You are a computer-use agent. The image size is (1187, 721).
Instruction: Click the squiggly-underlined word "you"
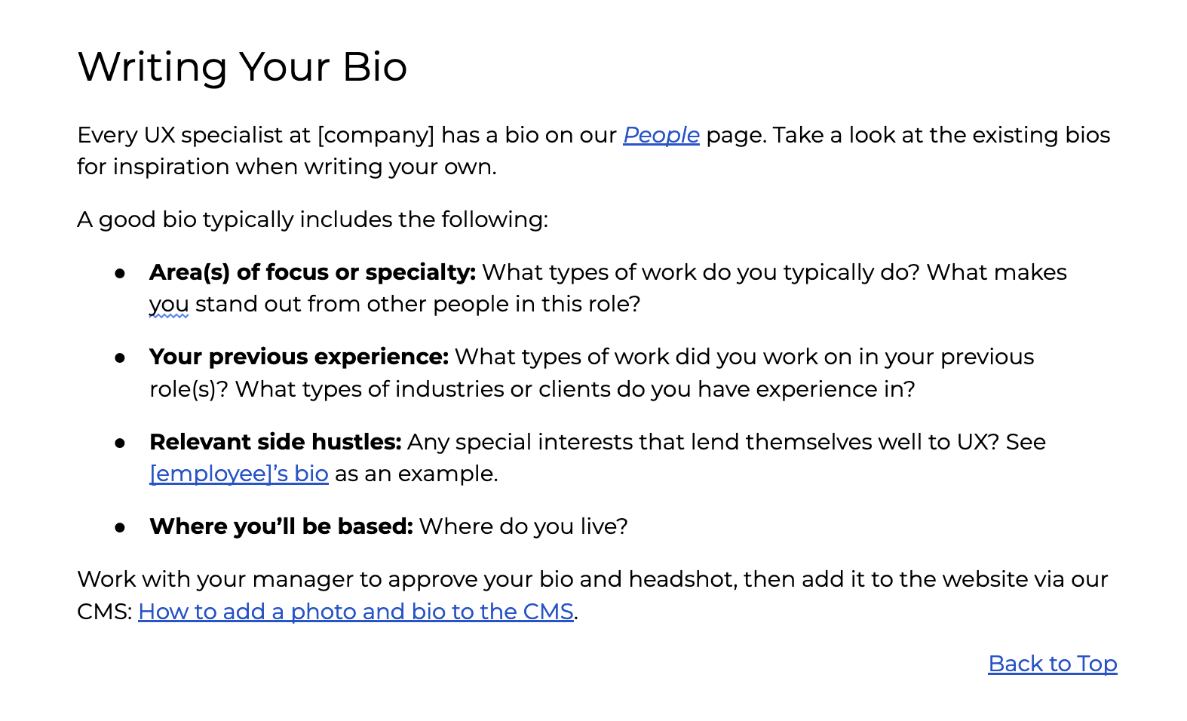168,305
